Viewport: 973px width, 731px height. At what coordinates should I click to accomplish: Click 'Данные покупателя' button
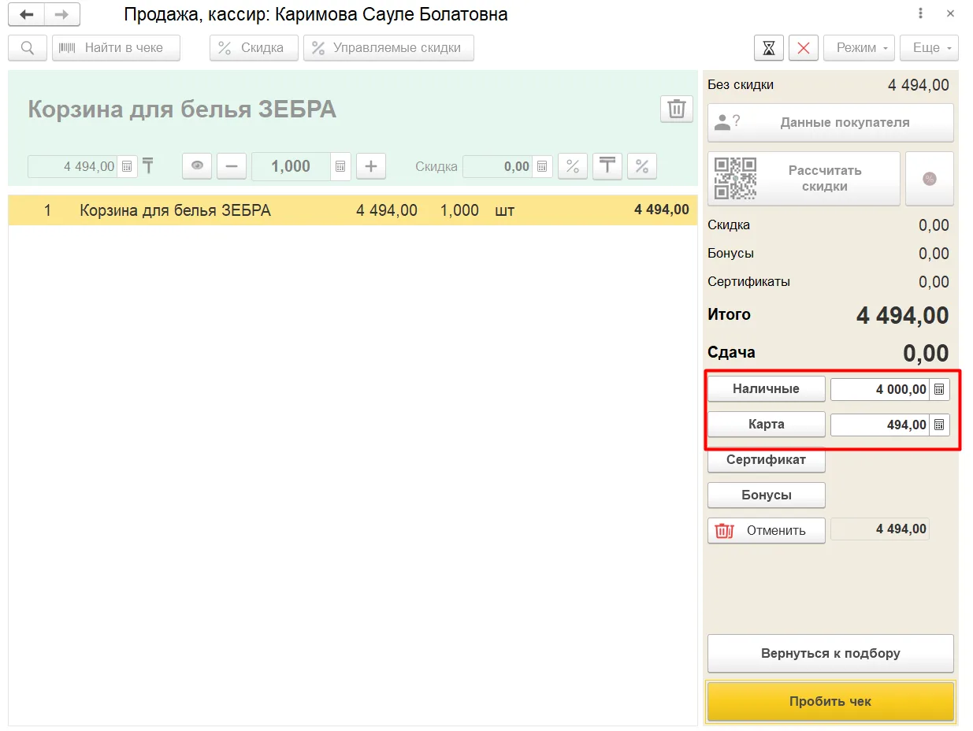coord(830,123)
